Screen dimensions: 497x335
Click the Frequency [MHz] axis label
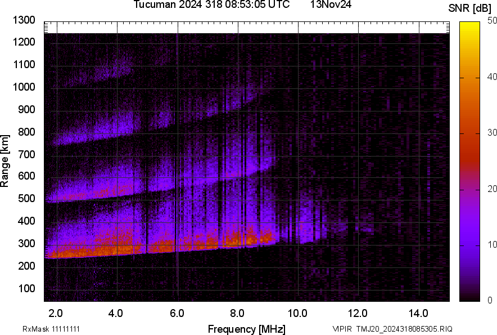[246, 329]
